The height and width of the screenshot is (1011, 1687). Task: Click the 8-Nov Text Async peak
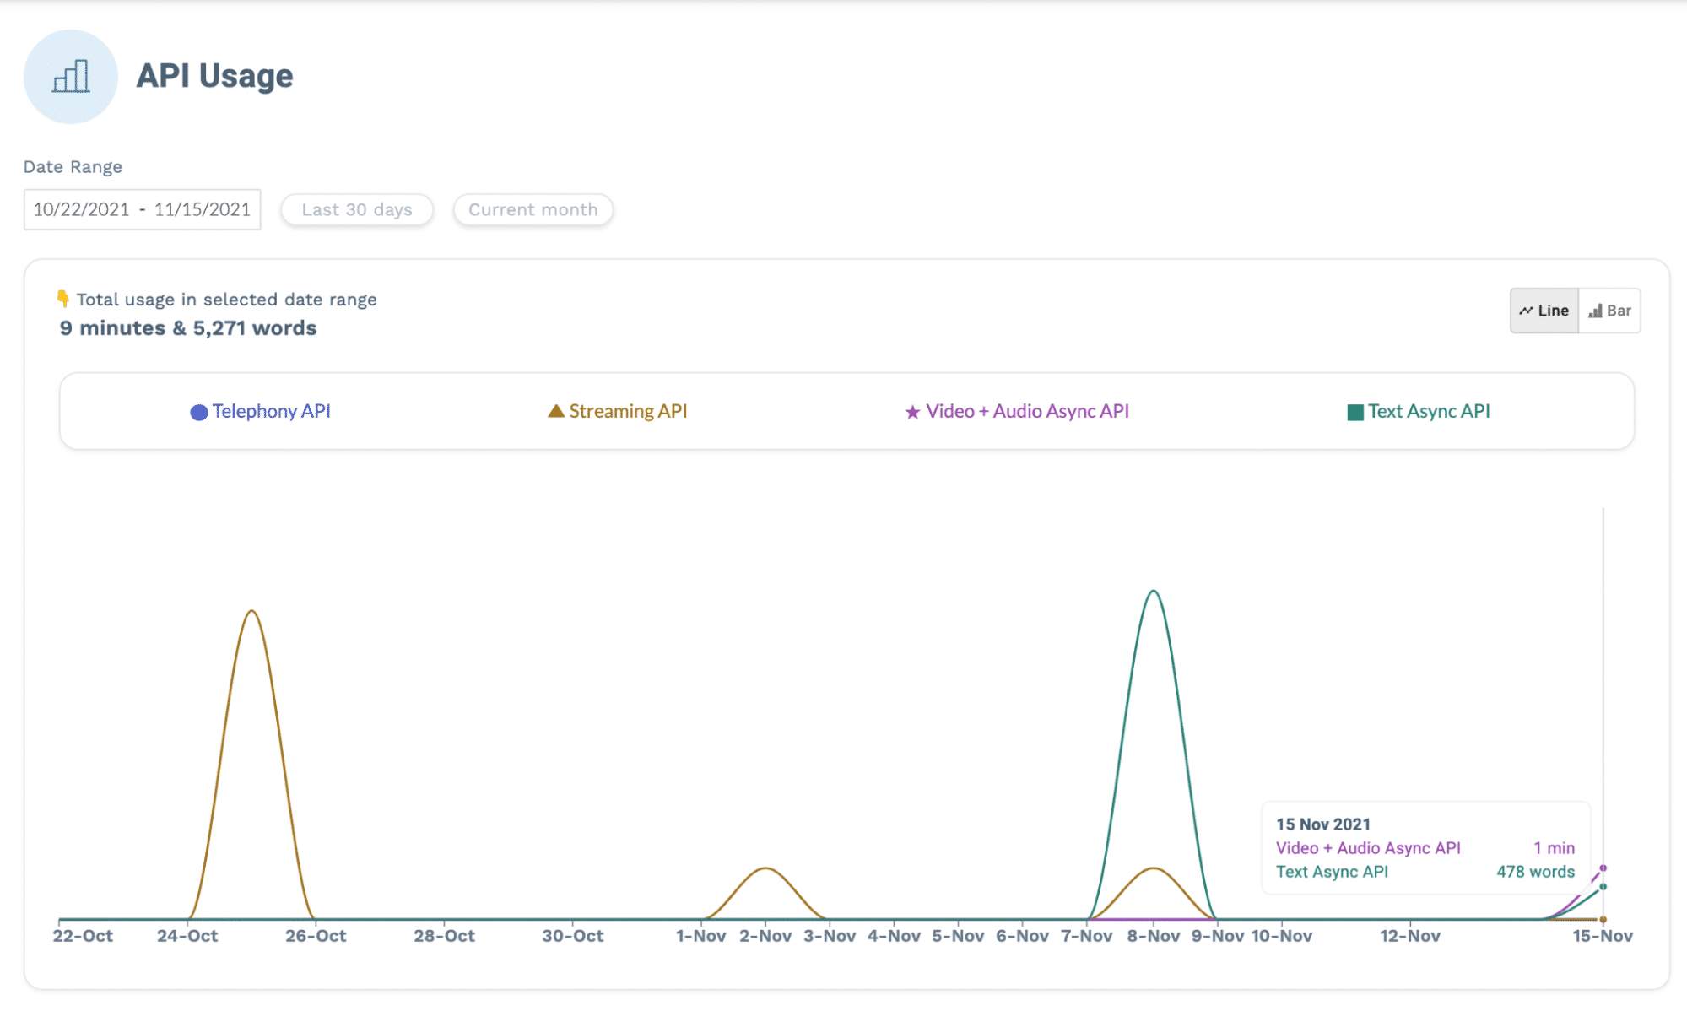[1154, 591]
